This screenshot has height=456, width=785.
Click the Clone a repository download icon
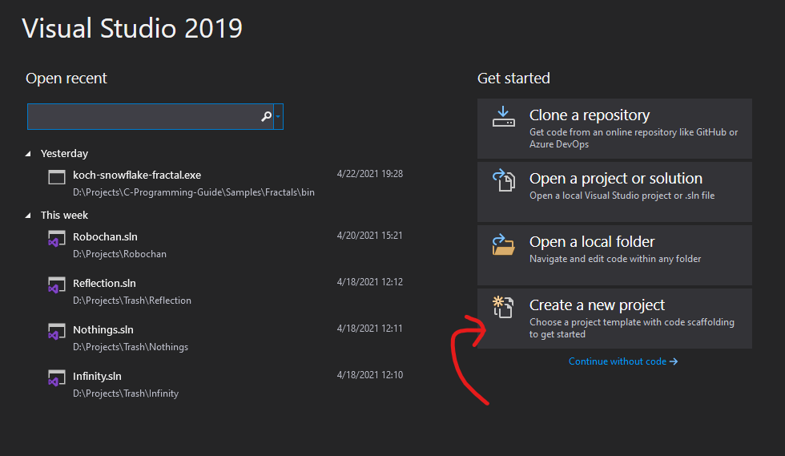pyautogui.click(x=504, y=117)
